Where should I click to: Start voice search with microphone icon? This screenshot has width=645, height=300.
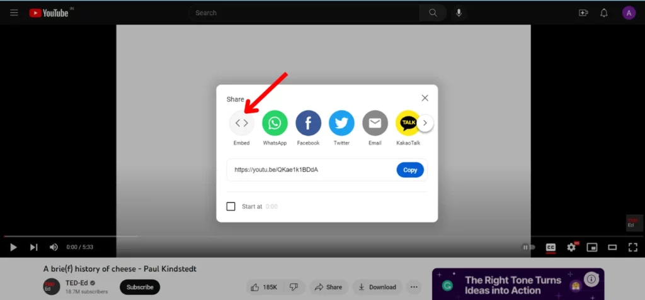point(459,13)
